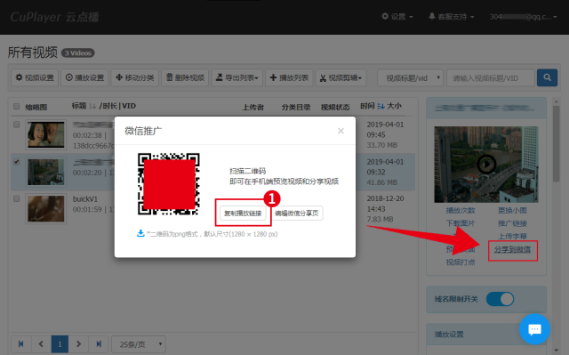Sort by 标题 sort icon

(92, 106)
